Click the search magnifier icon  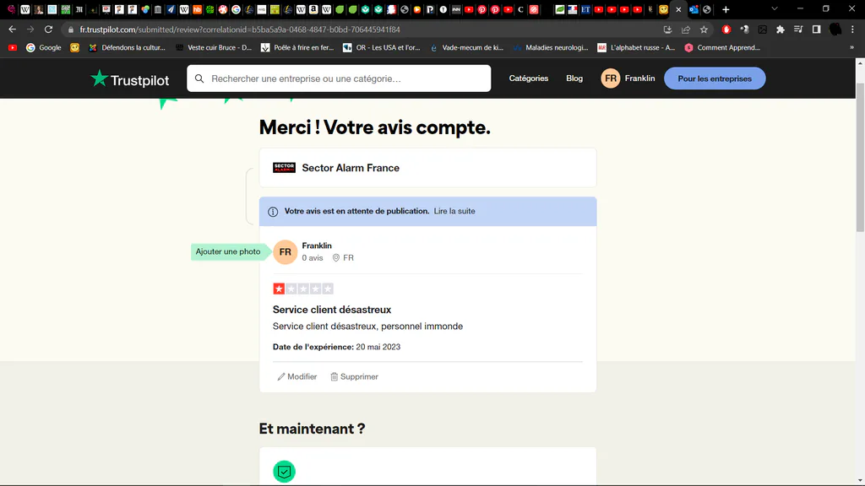[x=199, y=78]
